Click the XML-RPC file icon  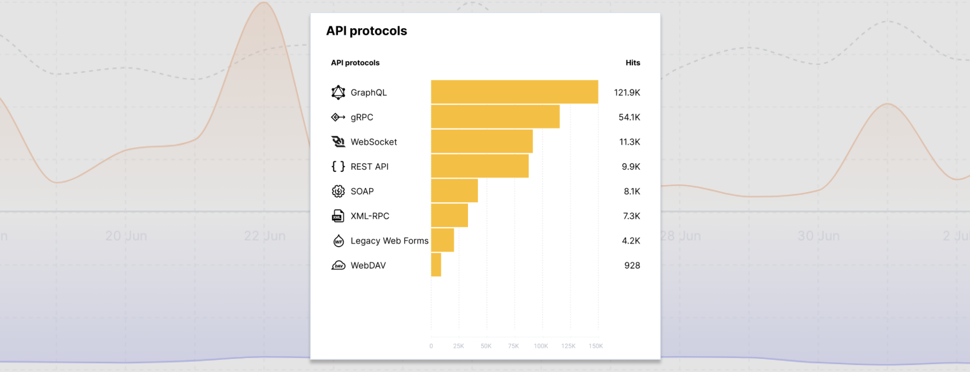338,216
